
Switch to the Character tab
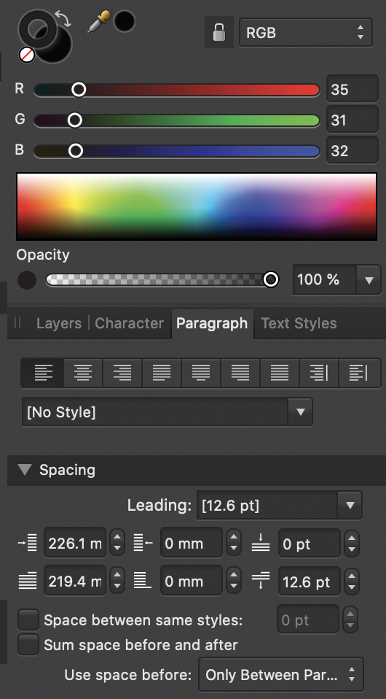click(129, 323)
